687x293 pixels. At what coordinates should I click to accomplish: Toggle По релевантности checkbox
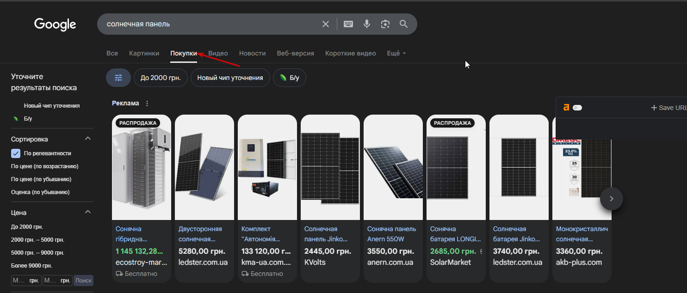pos(16,153)
